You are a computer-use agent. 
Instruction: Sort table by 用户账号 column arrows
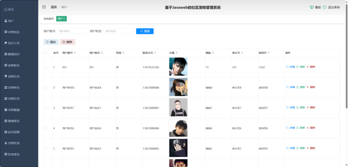tap(75, 53)
